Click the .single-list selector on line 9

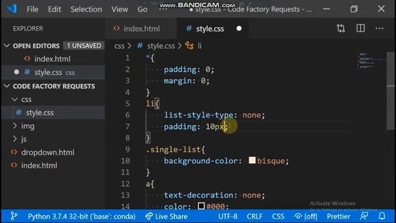click(x=173, y=149)
